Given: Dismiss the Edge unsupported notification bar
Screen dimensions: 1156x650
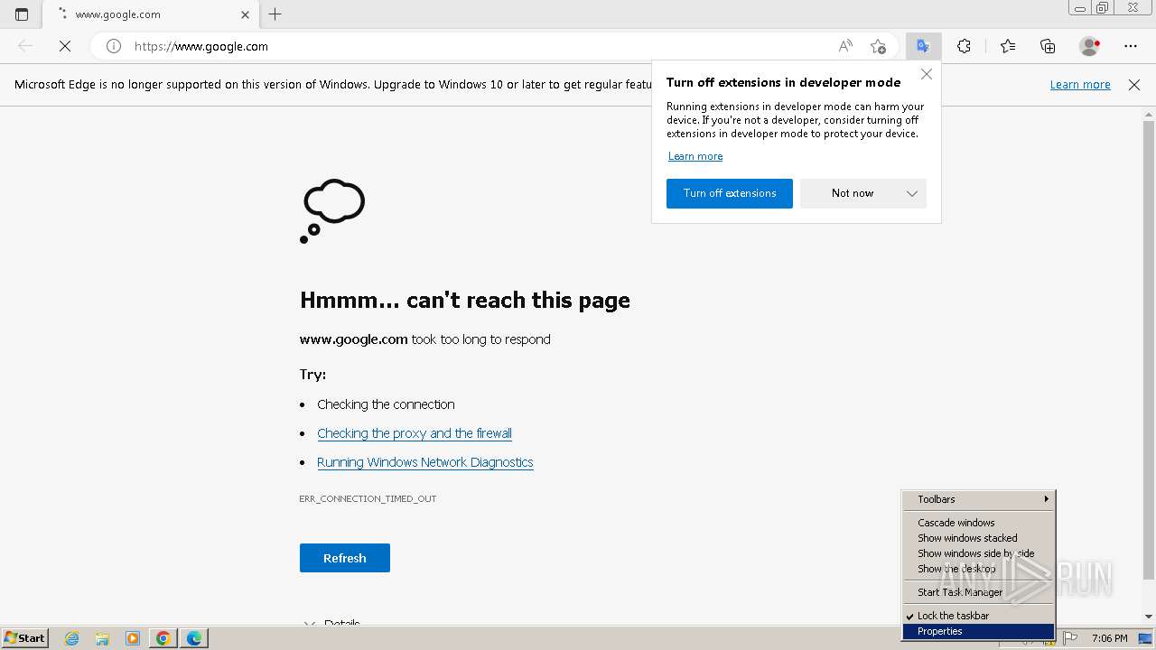Looking at the screenshot, I should tap(1134, 84).
